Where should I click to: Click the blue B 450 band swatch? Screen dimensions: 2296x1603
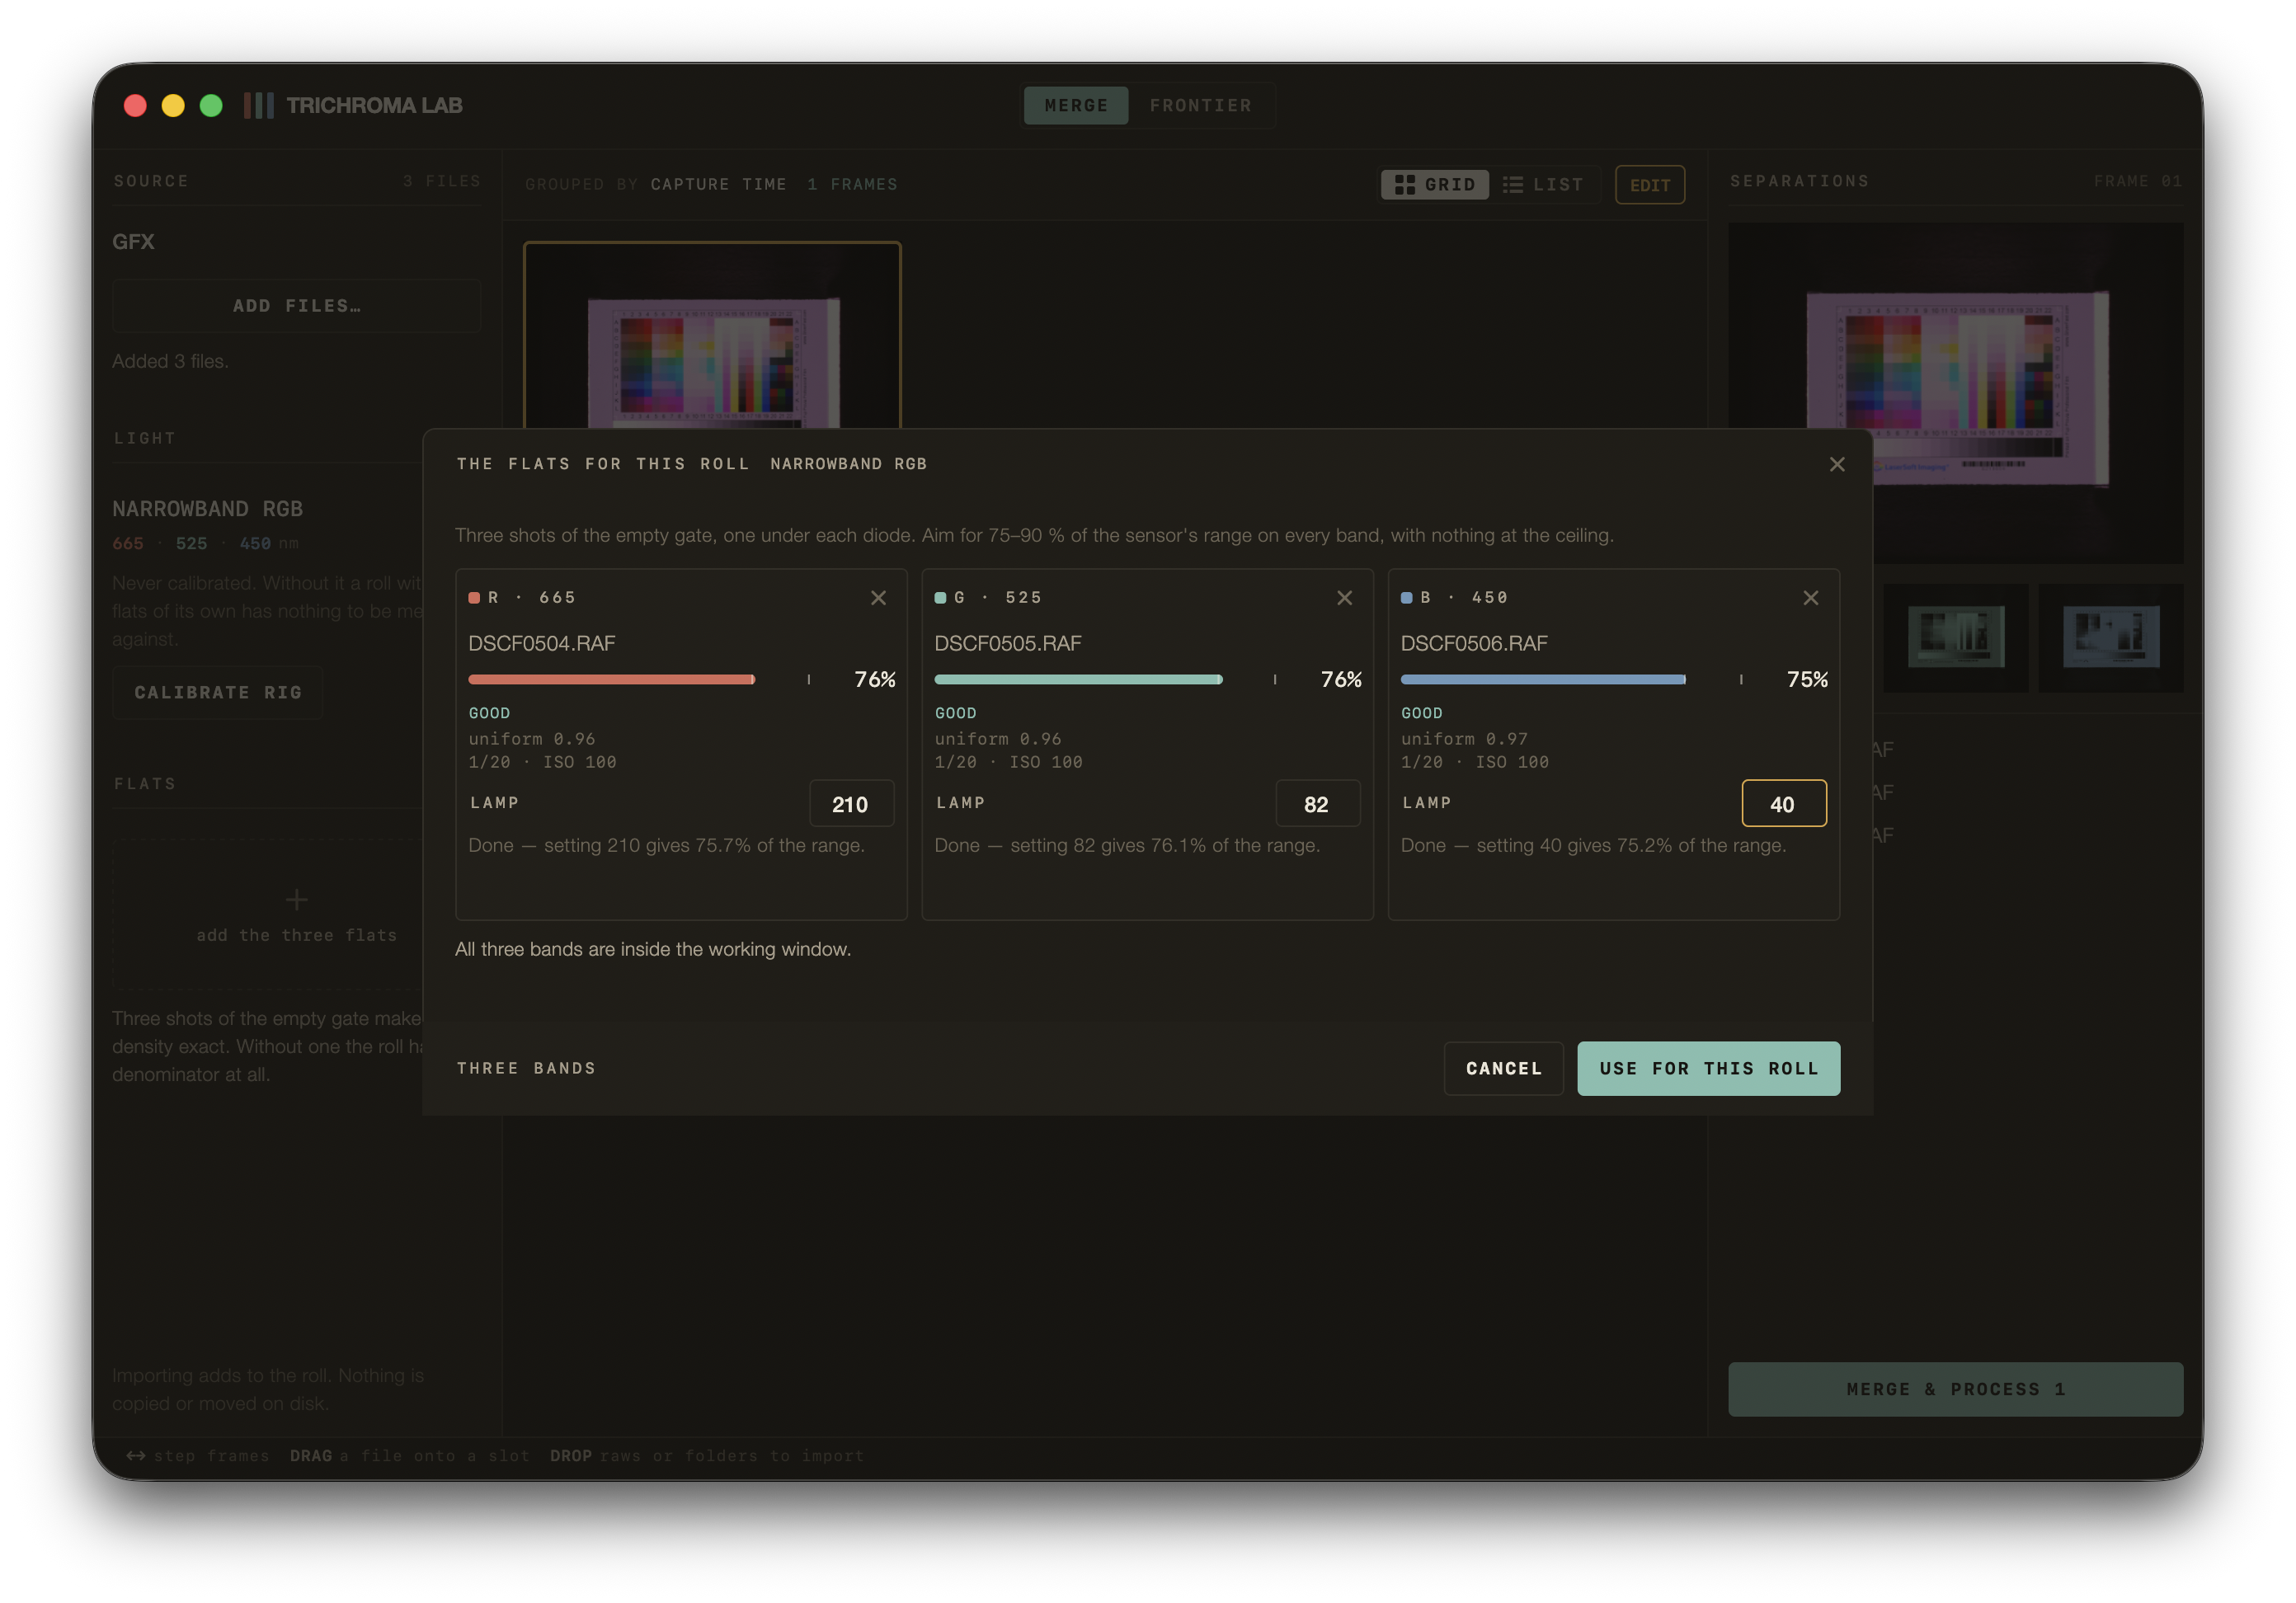[1406, 598]
